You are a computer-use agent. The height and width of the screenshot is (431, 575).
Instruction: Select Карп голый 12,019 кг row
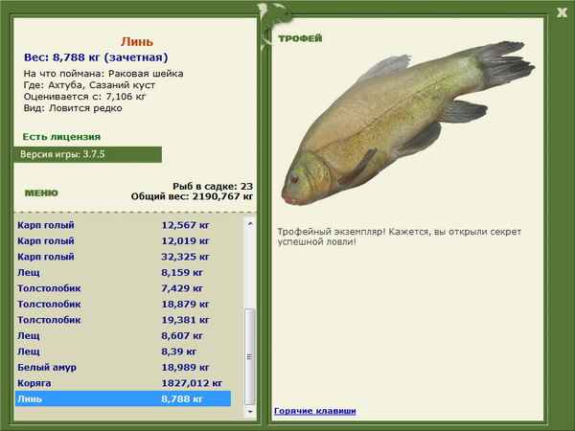[x=124, y=240]
